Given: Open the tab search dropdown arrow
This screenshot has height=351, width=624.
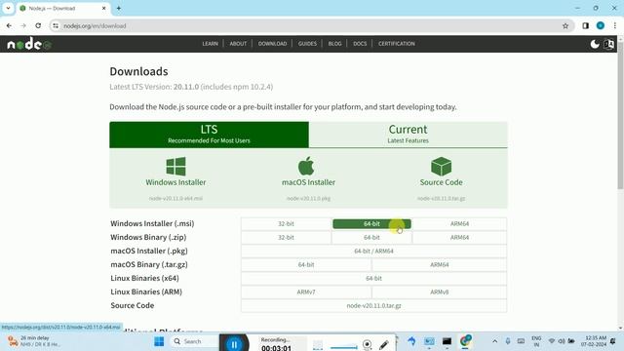Looking at the screenshot, I should point(8,9).
